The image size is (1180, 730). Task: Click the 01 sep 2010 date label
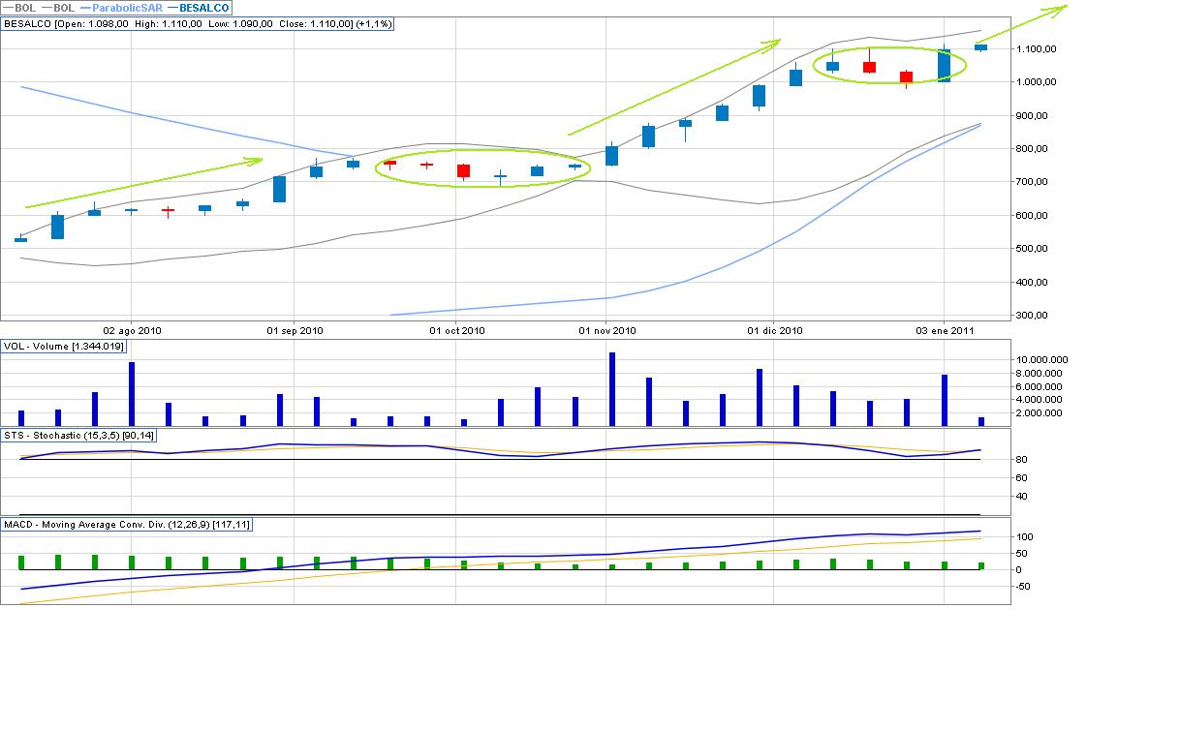coord(295,330)
